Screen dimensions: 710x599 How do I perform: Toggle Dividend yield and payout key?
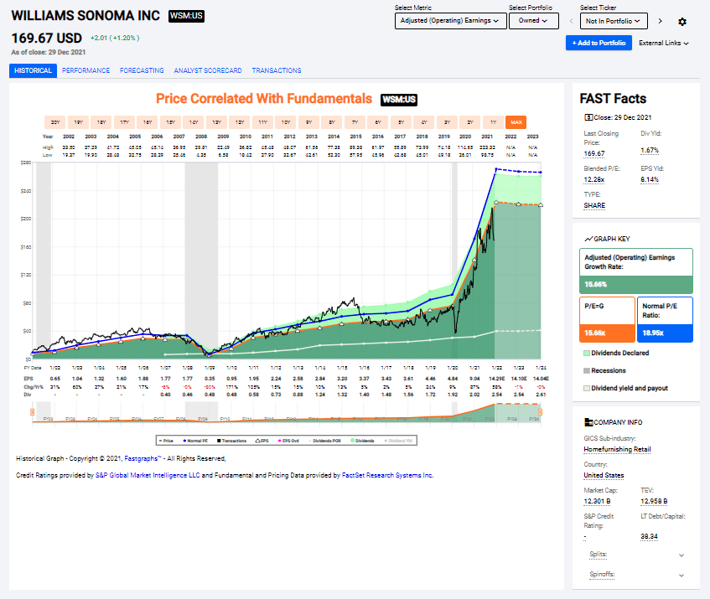click(626, 388)
